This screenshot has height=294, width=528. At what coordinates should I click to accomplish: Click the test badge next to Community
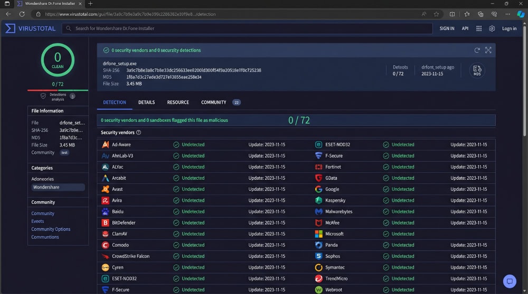64,153
